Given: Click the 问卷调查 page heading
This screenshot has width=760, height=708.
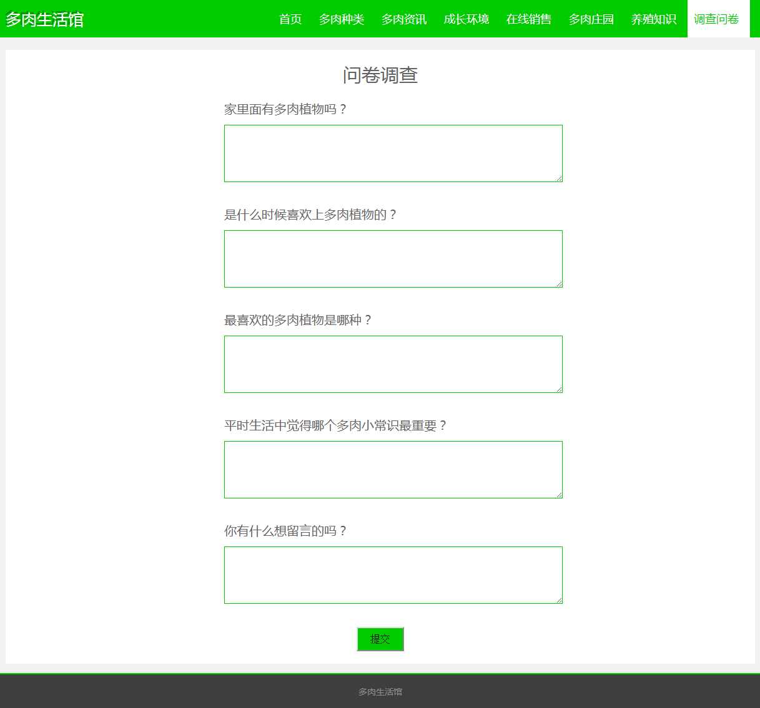Looking at the screenshot, I should point(380,75).
